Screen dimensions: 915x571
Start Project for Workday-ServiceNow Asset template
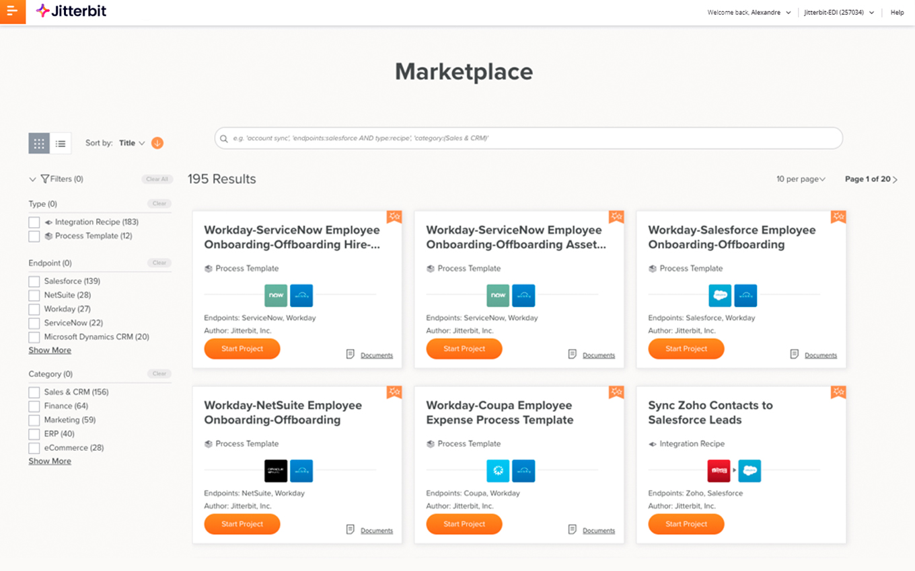(464, 349)
